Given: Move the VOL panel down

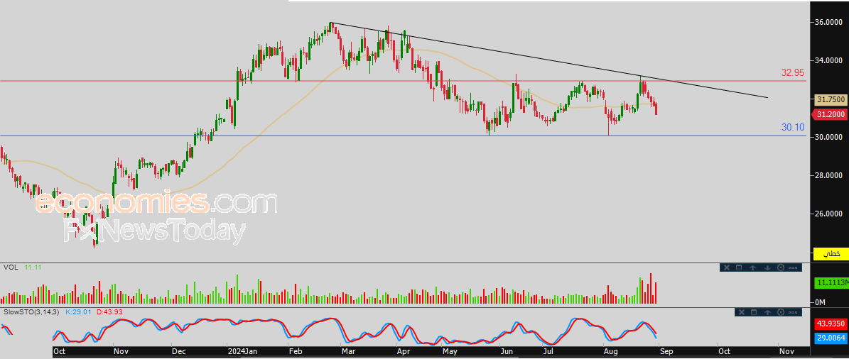Looking at the screenshot, I should 767,267.
